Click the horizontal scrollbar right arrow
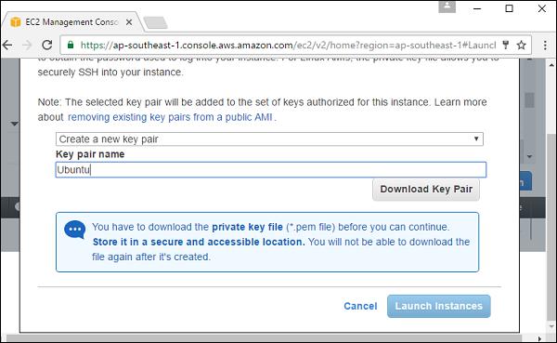 pyautogui.click(x=539, y=338)
